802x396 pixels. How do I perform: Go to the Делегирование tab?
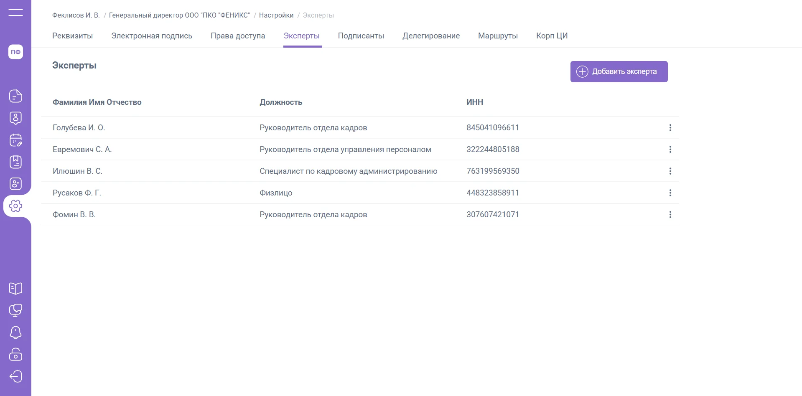tap(431, 36)
